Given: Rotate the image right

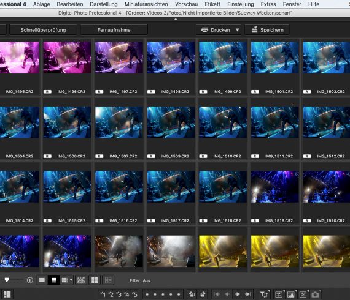Looking at the screenshot, I should tap(202, 294).
